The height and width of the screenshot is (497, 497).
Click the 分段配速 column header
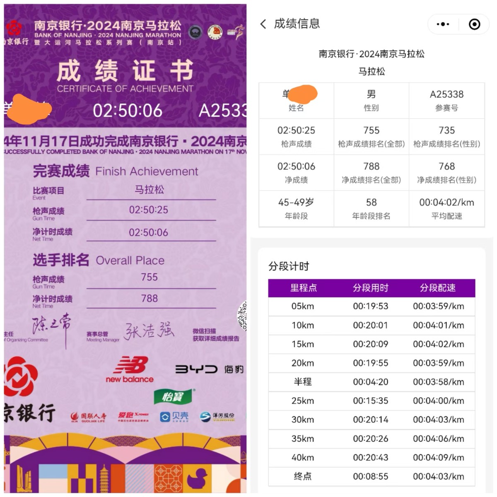(438, 288)
